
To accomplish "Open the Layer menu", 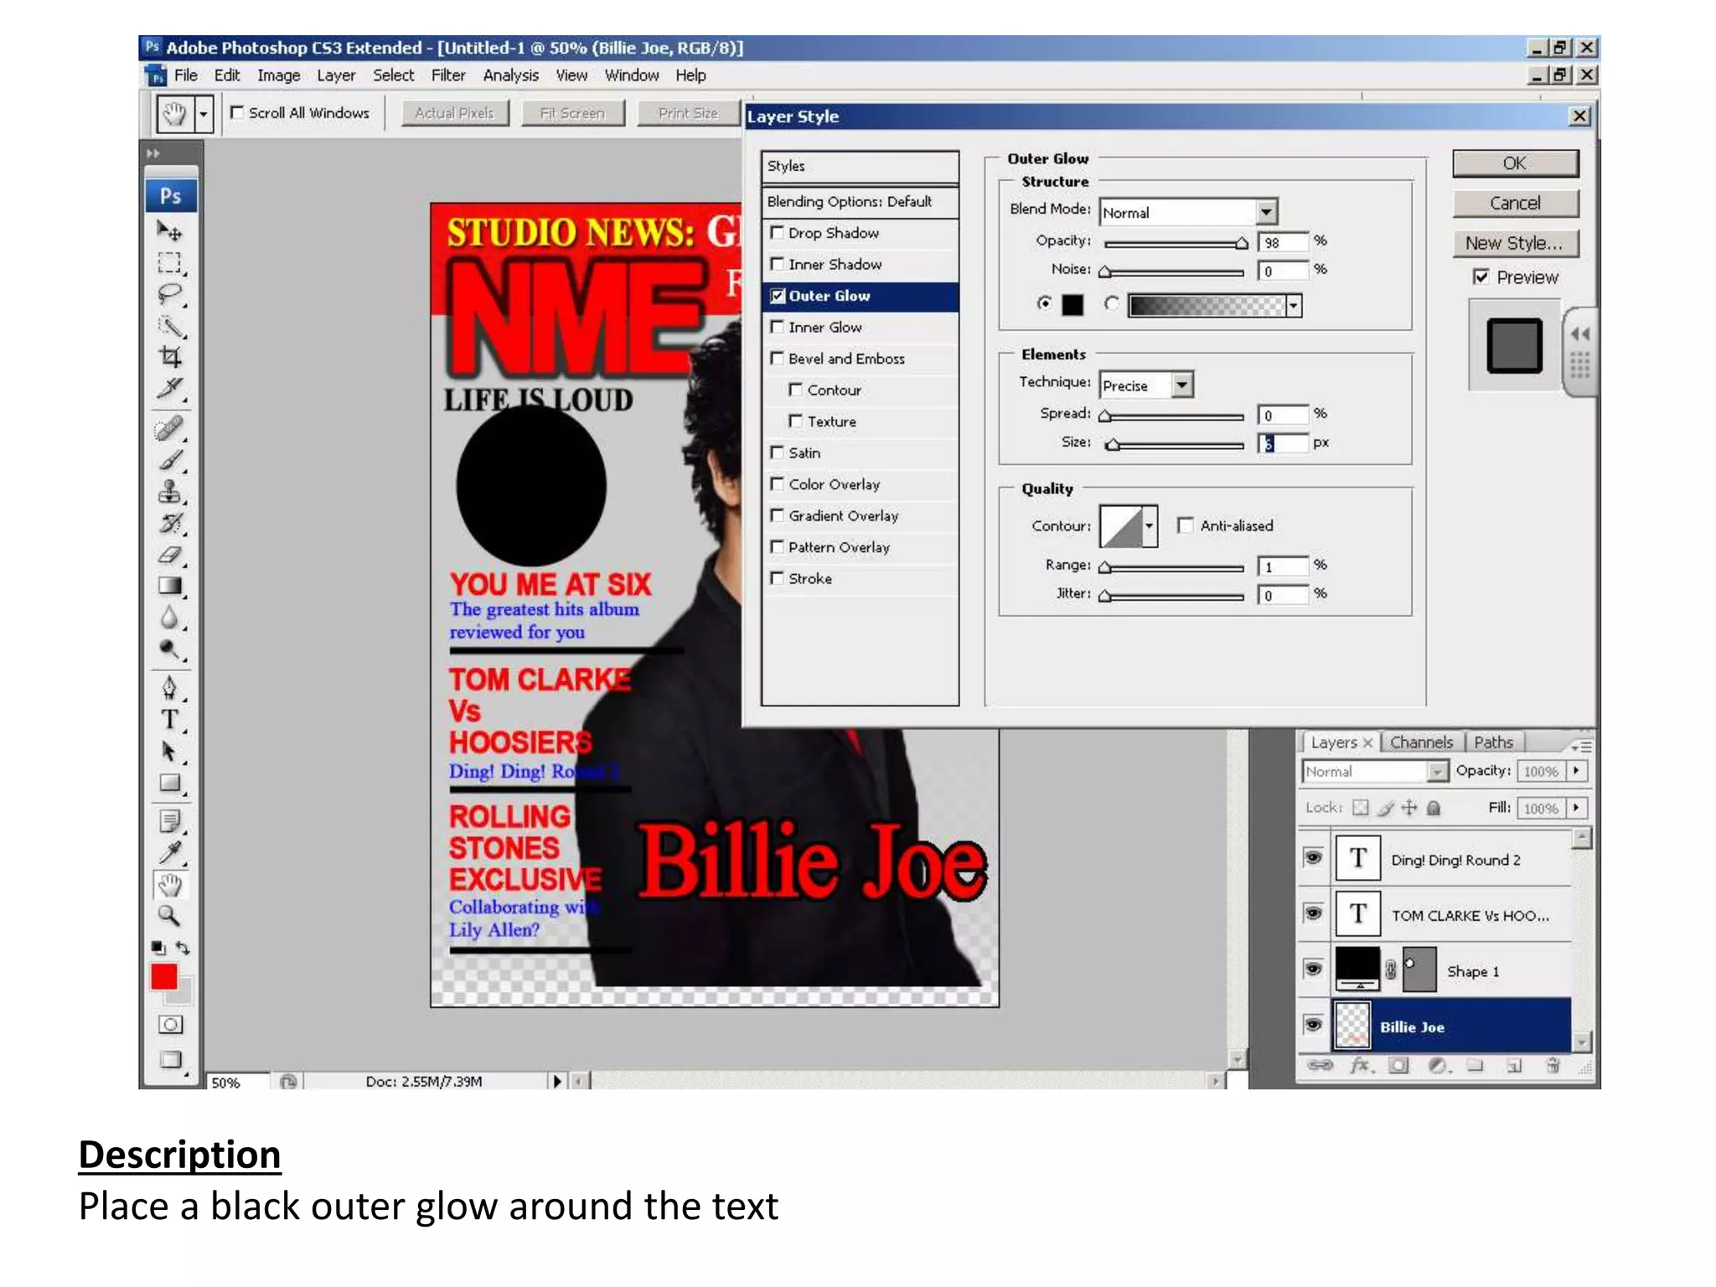I will [x=336, y=75].
